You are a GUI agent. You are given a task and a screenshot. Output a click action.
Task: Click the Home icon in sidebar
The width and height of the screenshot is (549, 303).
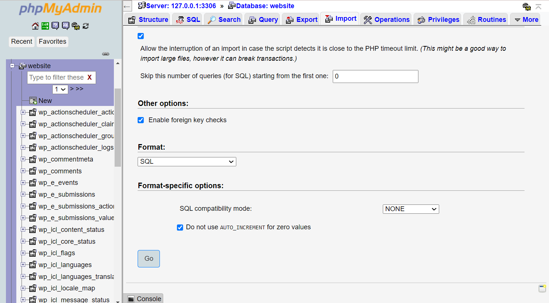35,26
